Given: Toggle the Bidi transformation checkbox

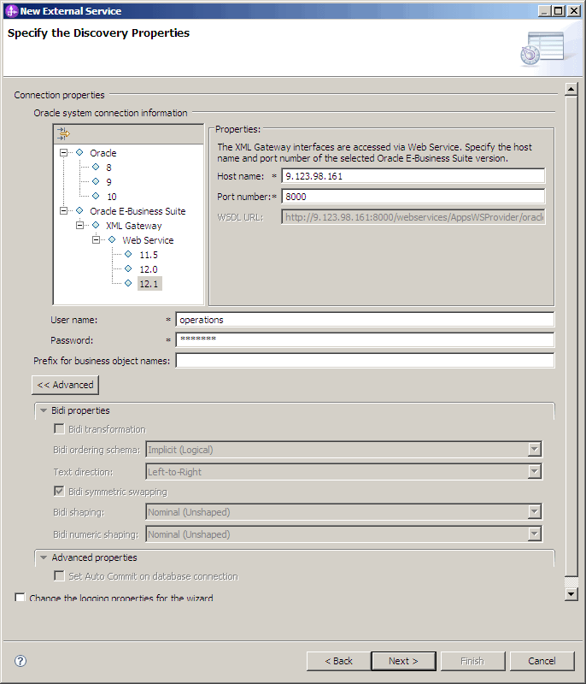Looking at the screenshot, I should coord(58,428).
